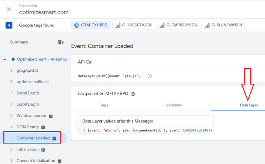This screenshot has width=265, height=164.
Task: Select event 6 Scroll Depth
Action: [28, 104]
